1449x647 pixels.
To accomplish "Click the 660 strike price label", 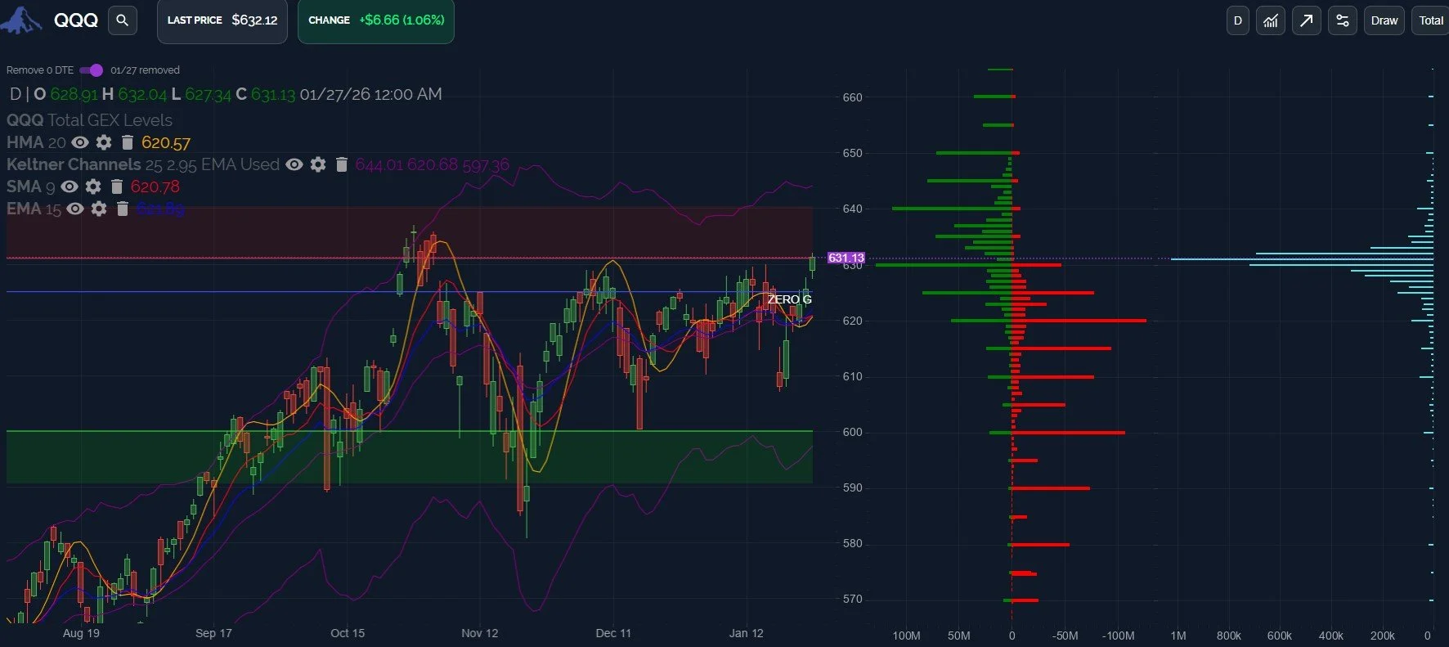I will (x=853, y=97).
